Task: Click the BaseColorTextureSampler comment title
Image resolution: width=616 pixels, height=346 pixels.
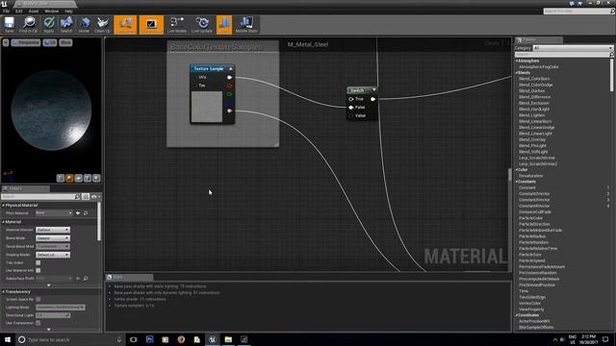Action: click(x=216, y=47)
